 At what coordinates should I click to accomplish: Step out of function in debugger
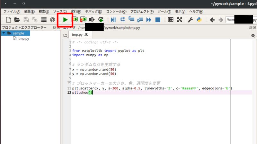[x=140, y=20]
